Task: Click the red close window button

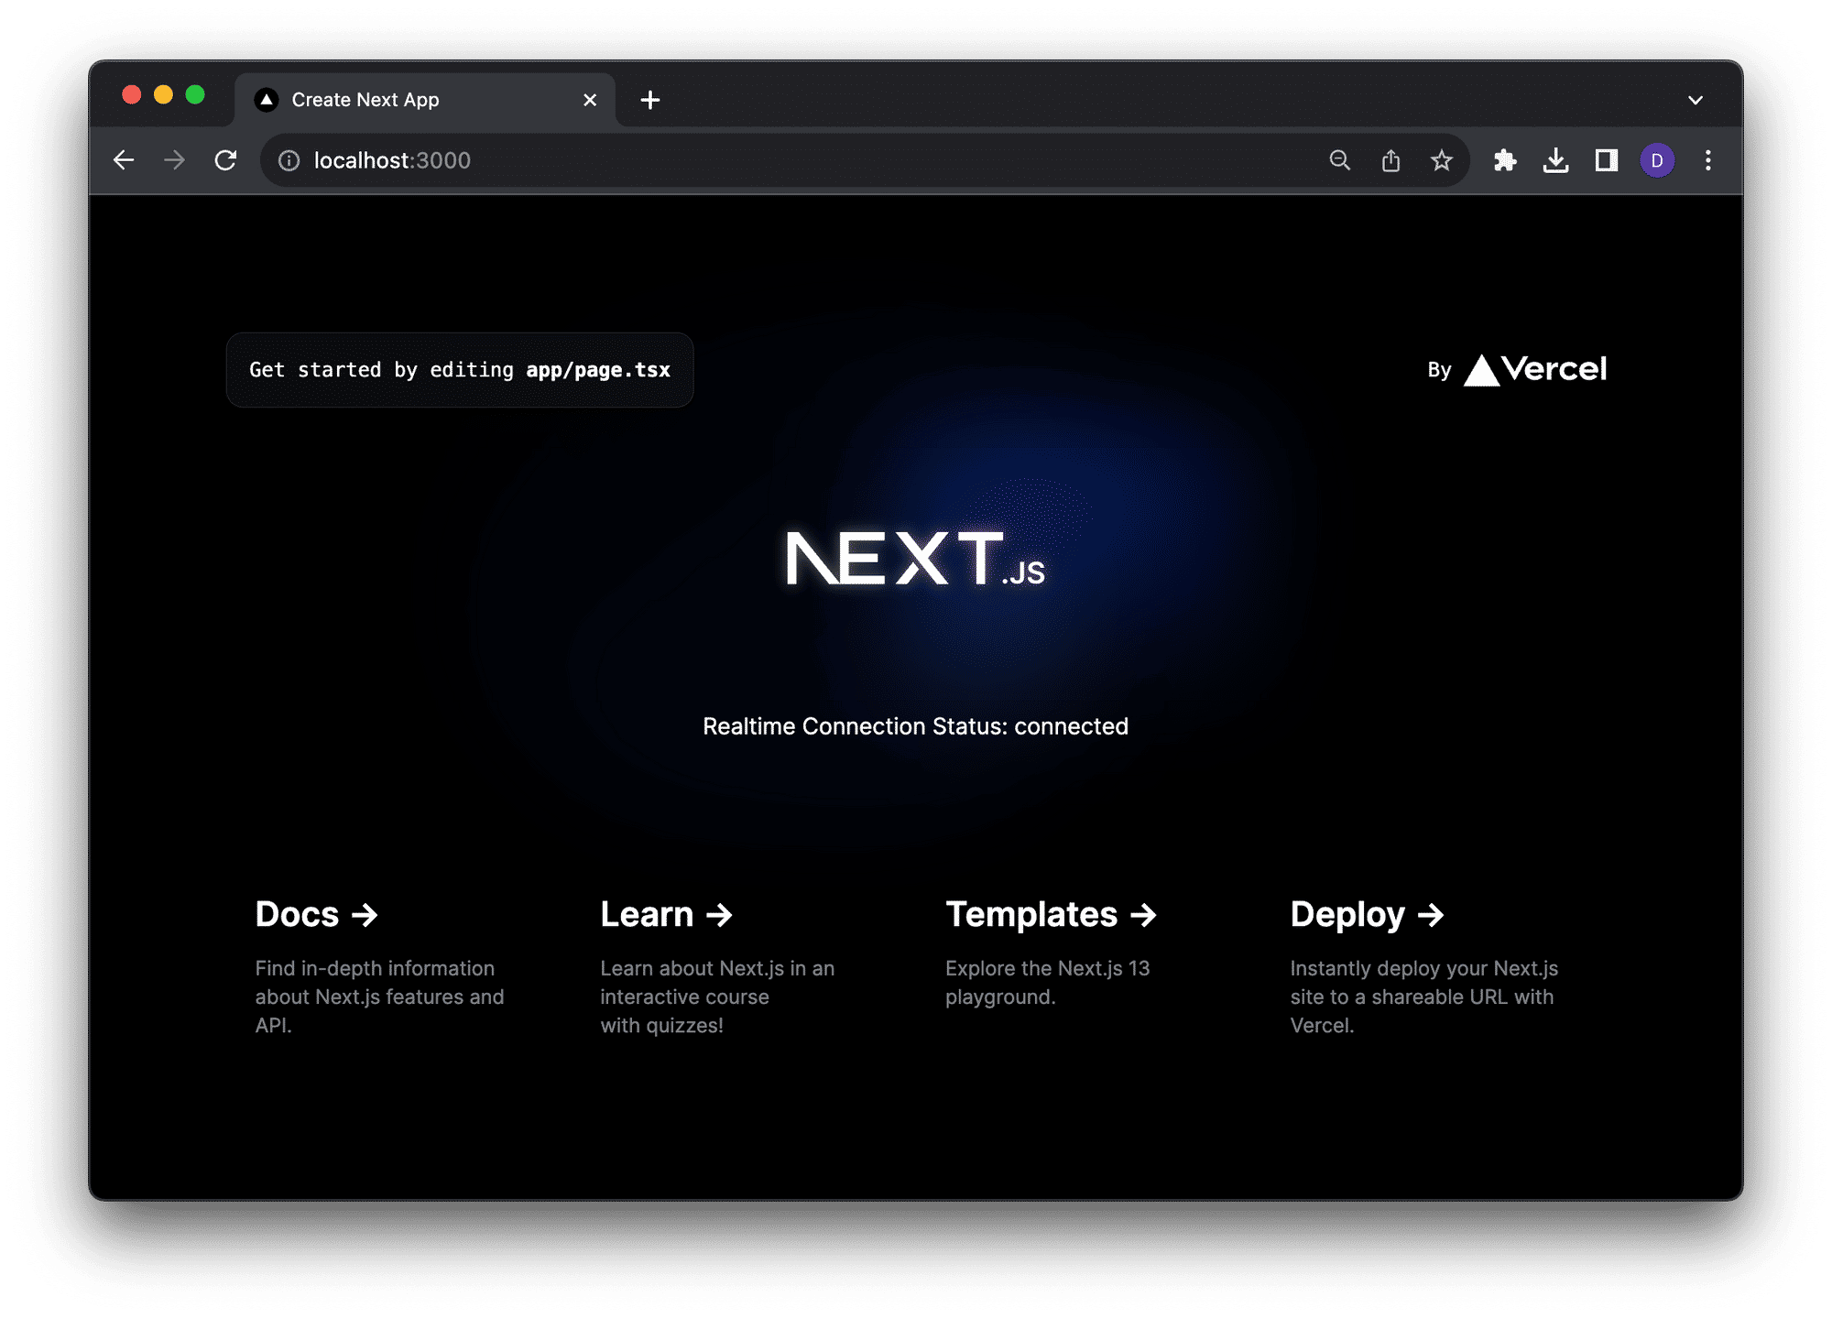Action: (132, 95)
